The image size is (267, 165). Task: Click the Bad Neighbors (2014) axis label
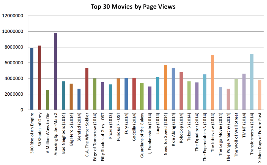pos(63,133)
